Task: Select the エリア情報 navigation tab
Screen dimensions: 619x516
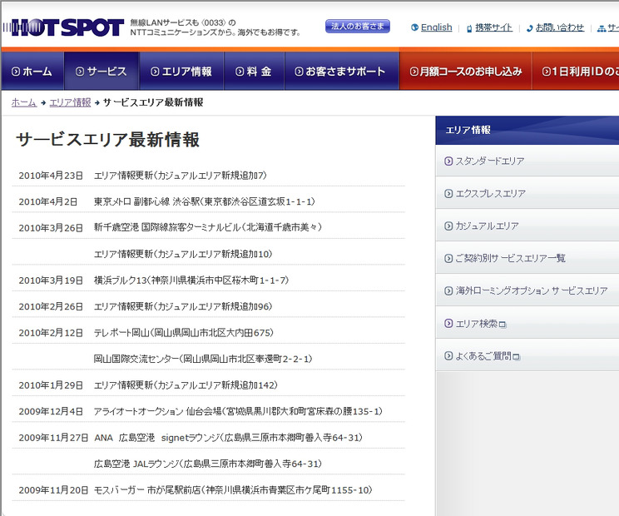Action: [x=181, y=72]
